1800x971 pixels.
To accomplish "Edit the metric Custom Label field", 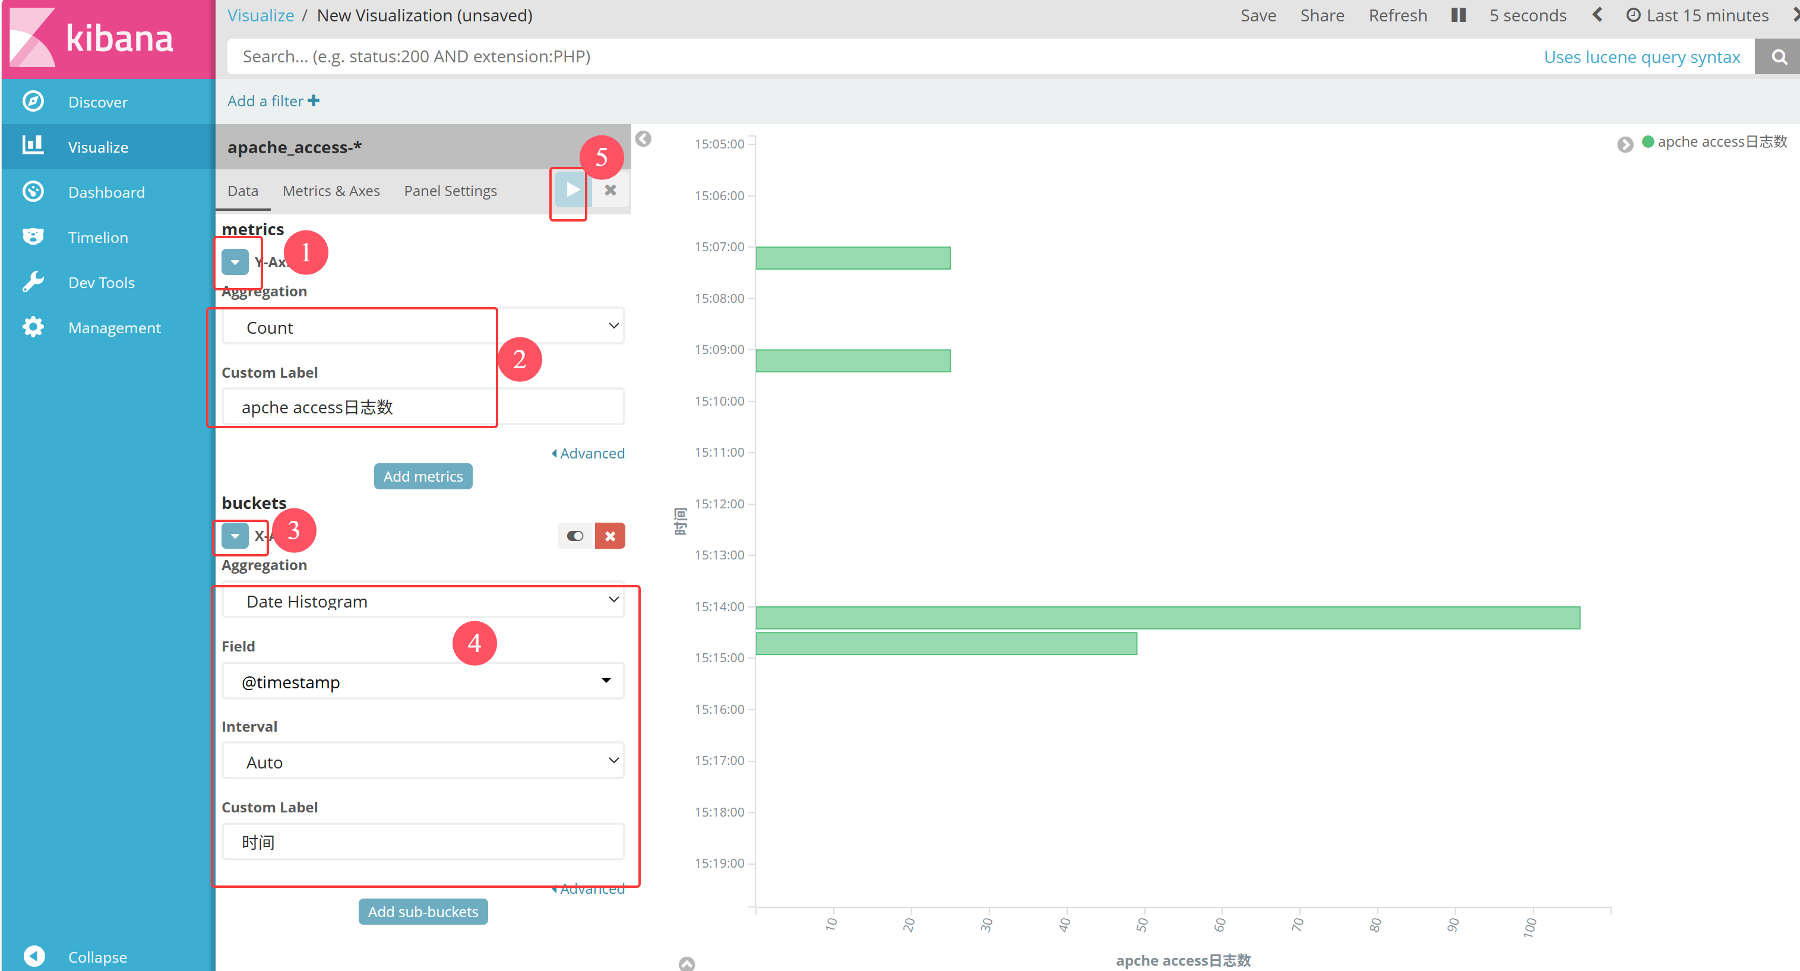I will [x=423, y=407].
